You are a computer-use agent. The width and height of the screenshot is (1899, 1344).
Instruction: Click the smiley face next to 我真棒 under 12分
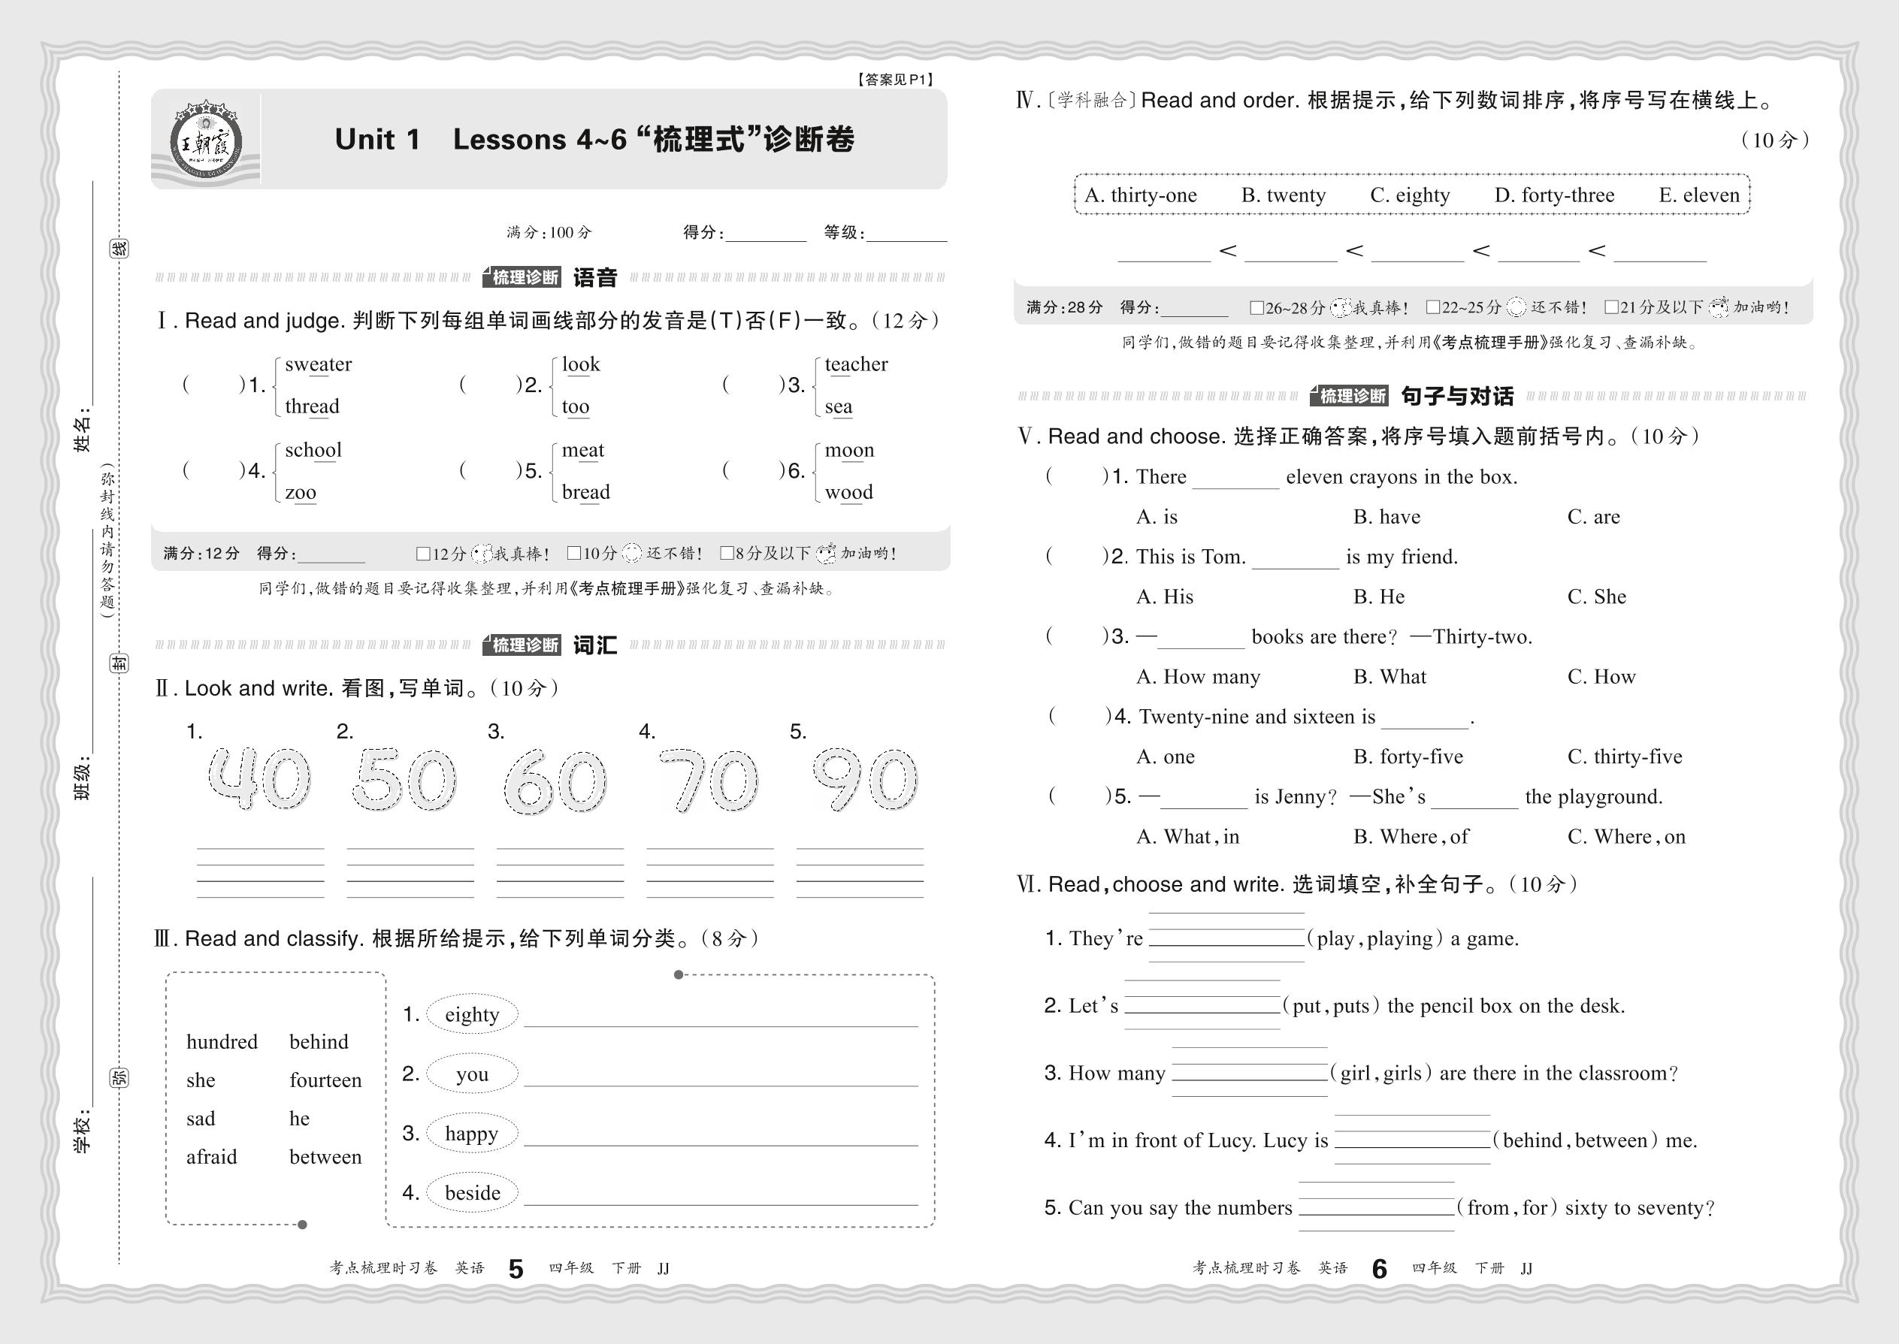click(482, 554)
